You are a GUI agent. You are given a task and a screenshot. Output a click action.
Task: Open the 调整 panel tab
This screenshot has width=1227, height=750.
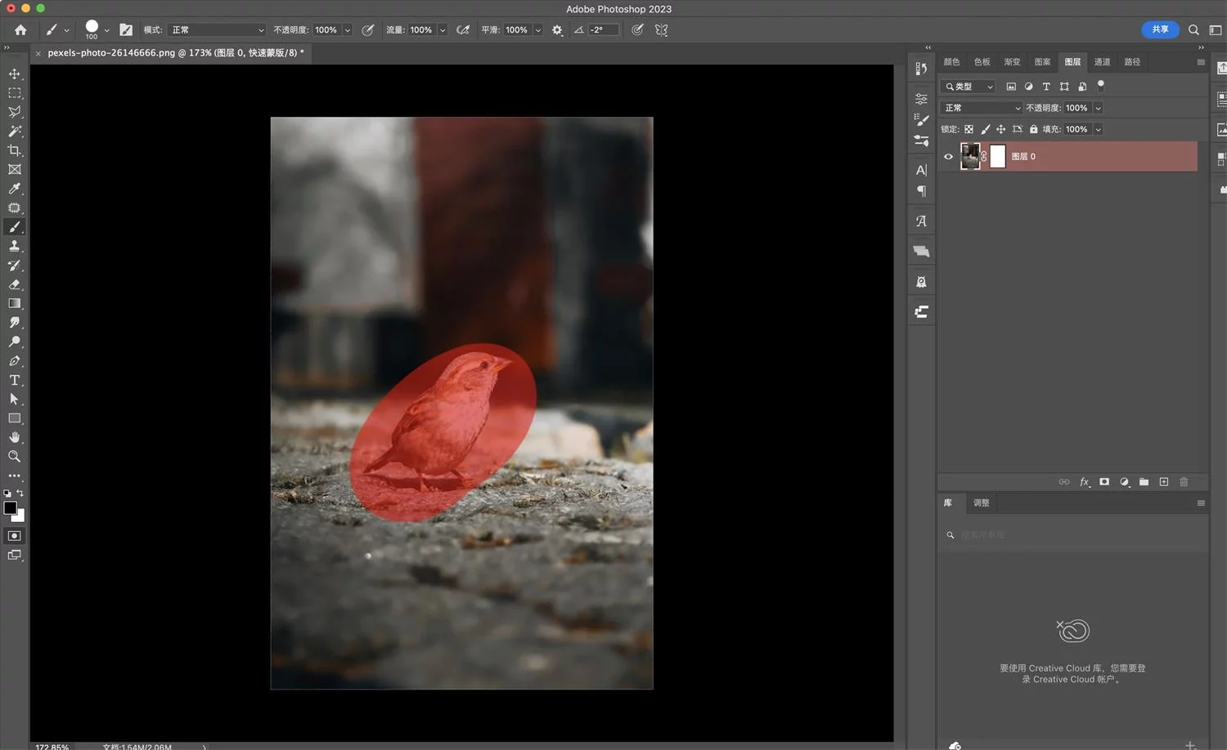tap(982, 503)
